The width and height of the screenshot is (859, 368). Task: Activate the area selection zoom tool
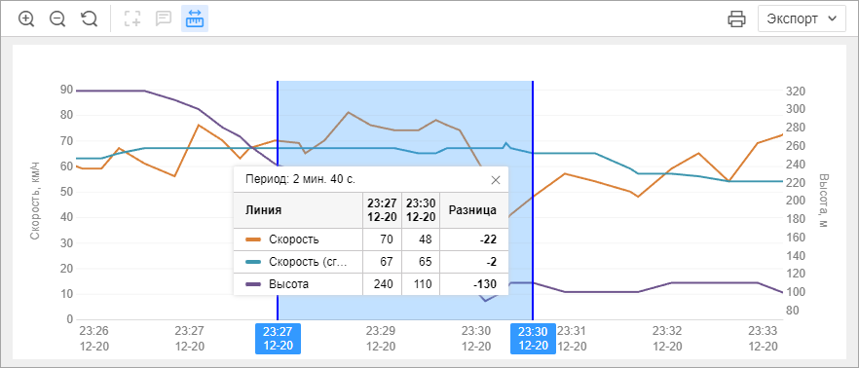pyautogui.click(x=132, y=18)
